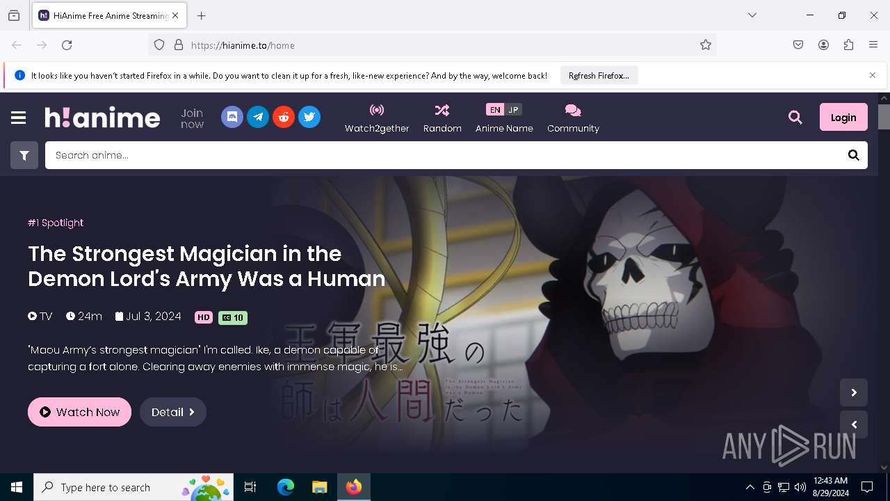
Task: Launch Microsoft Edge from taskbar
Action: click(x=286, y=487)
